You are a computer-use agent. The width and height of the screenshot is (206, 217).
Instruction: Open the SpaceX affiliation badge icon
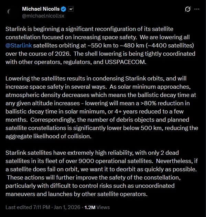[71, 9]
